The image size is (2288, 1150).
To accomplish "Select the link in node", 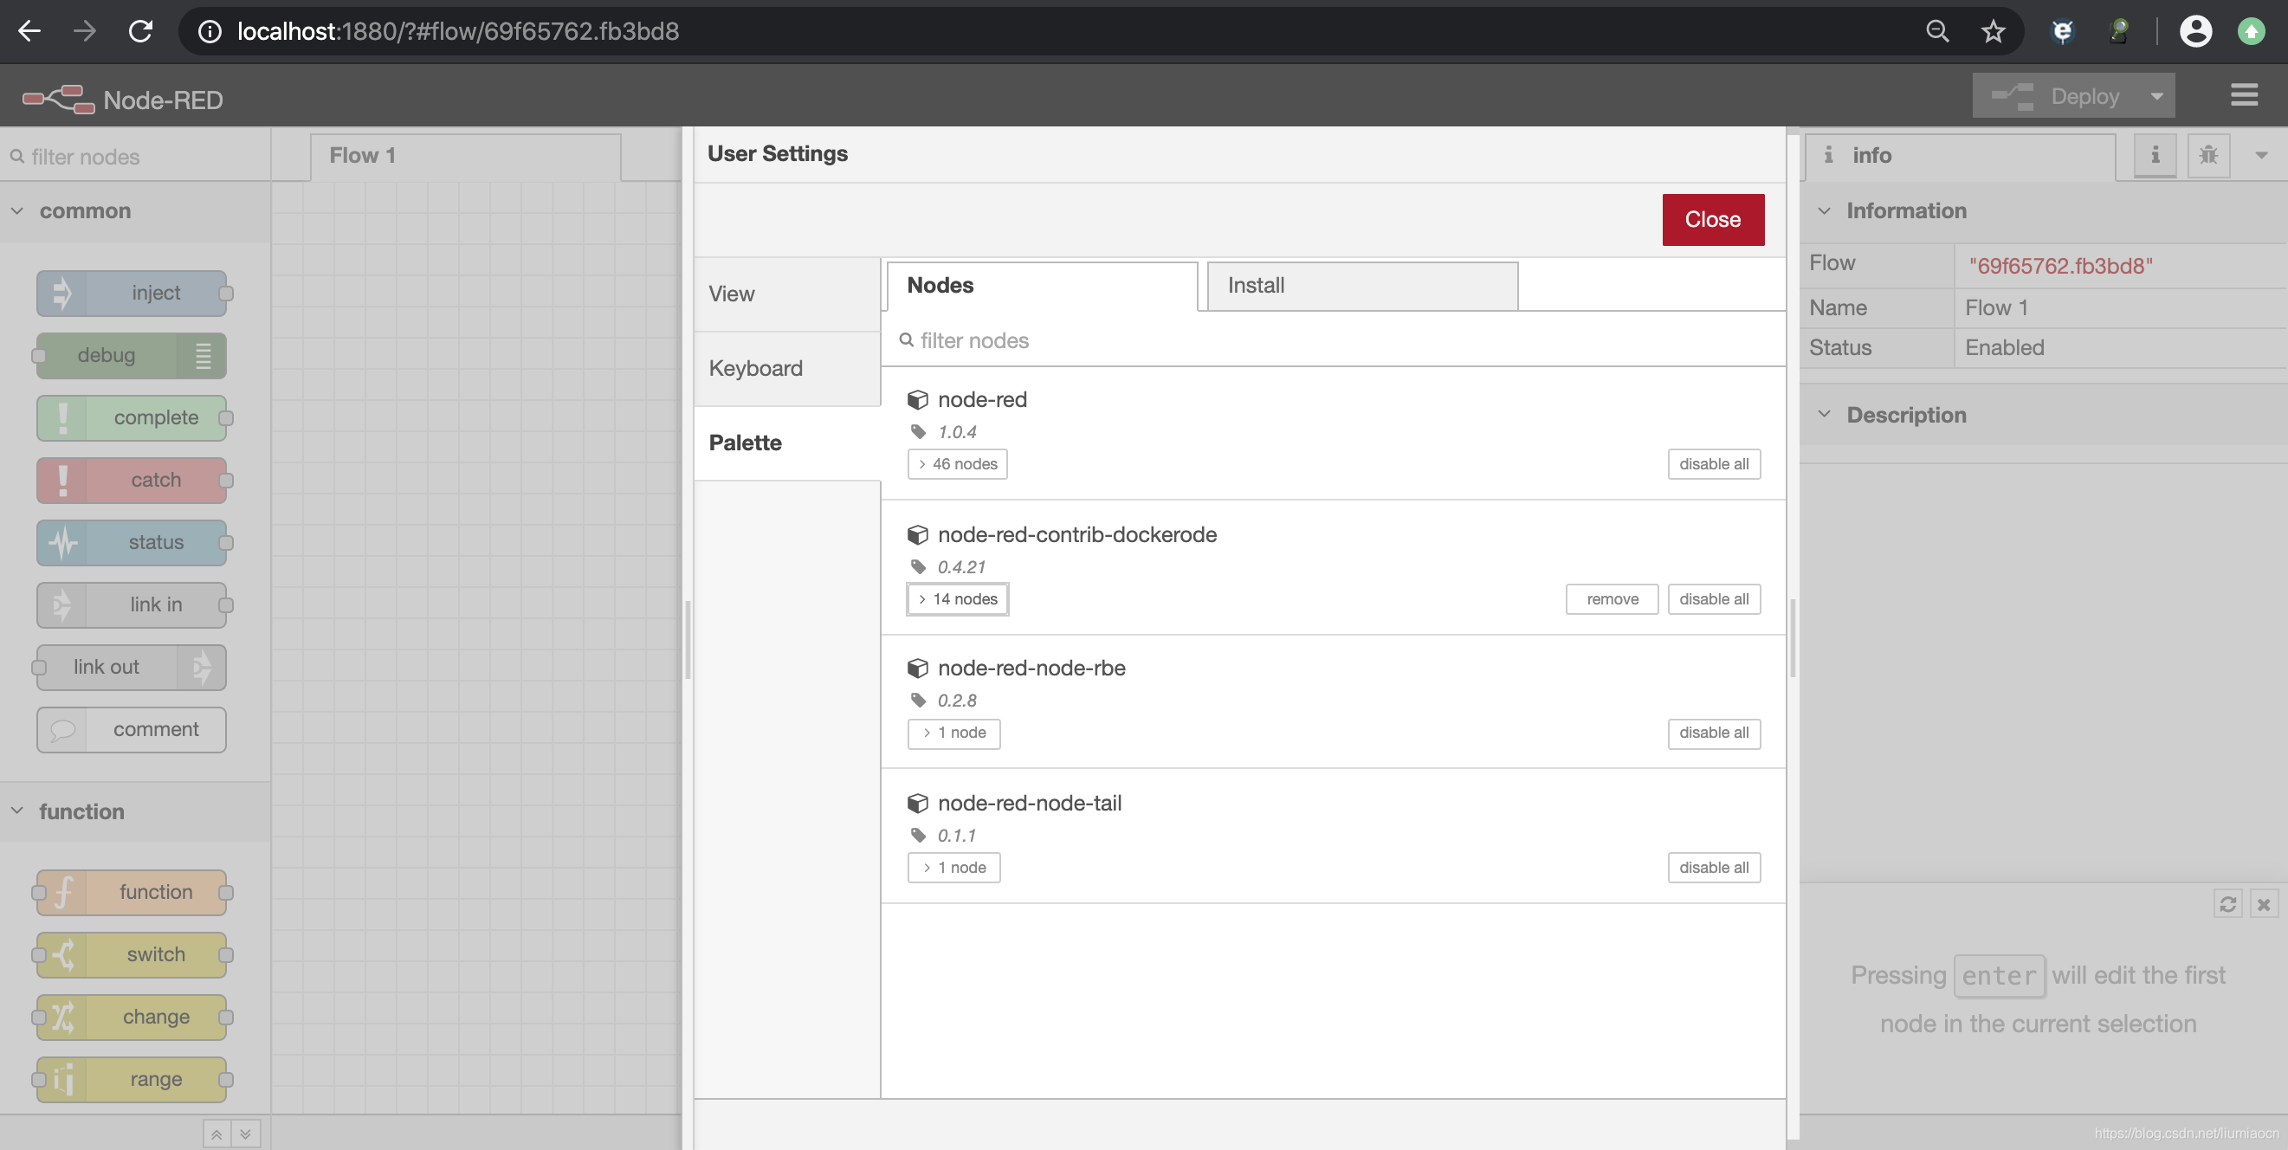I will point(132,604).
